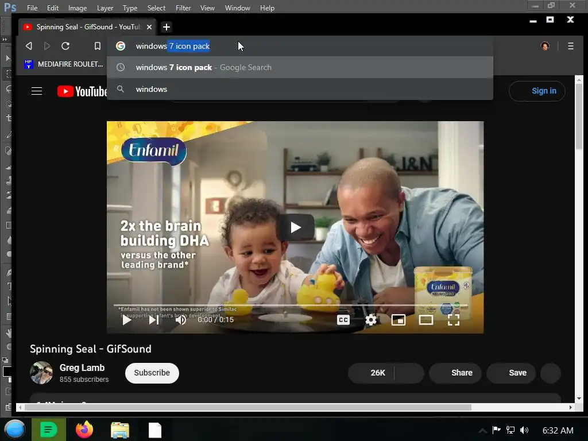
Task: Open the Photoshop Layer menu
Action: click(105, 8)
